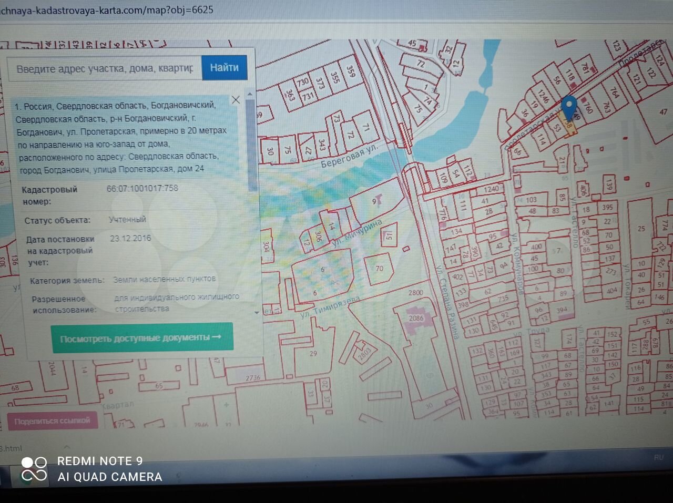673x503 pixels.
Task: Click the Кадастровый номер label
Action: pyautogui.click(x=49, y=195)
